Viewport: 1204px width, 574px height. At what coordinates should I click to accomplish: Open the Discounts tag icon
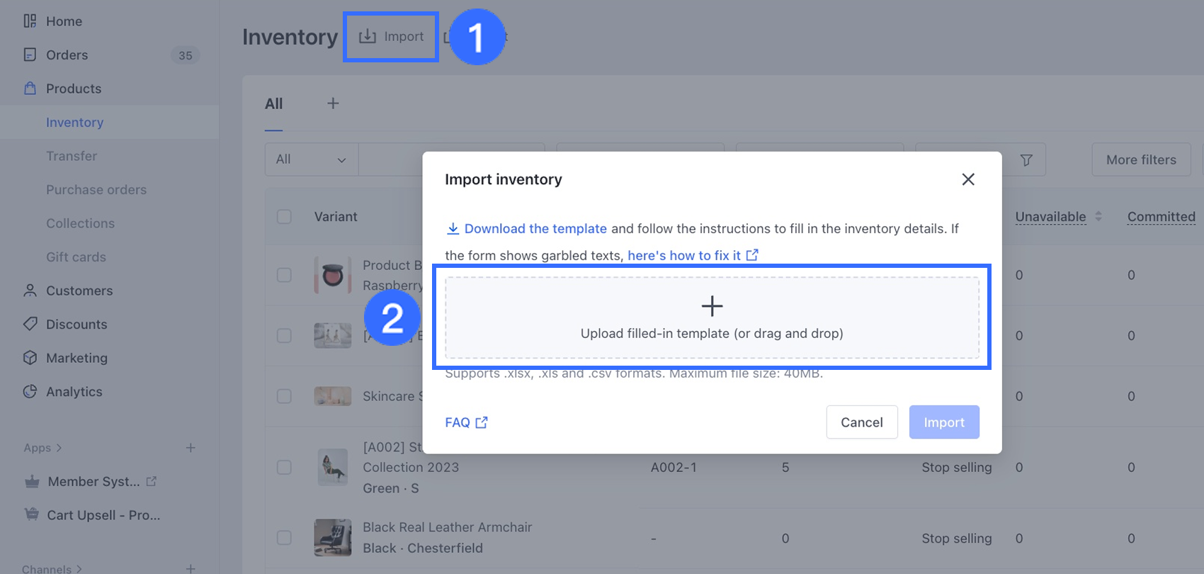[x=30, y=324]
